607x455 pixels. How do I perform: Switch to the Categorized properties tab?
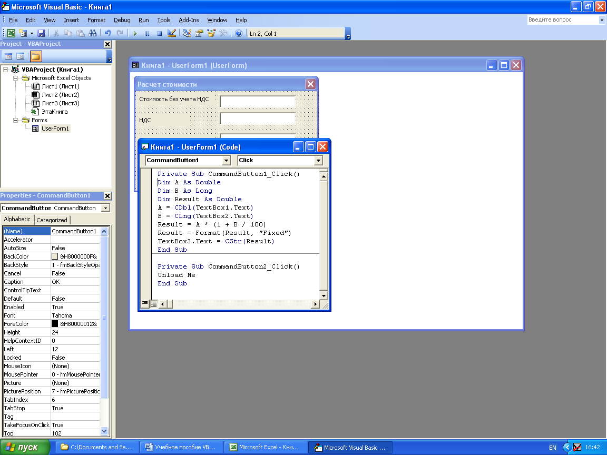click(x=52, y=220)
